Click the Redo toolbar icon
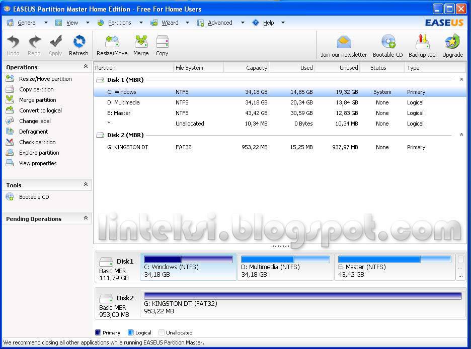This screenshot has height=349, width=471. 35,41
